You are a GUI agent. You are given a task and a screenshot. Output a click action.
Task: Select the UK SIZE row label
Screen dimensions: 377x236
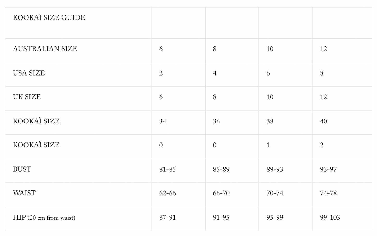tap(27, 97)
